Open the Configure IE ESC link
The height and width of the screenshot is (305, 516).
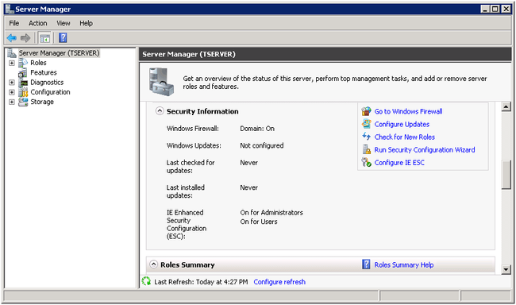pyautogui.click(x=399, y=162)
